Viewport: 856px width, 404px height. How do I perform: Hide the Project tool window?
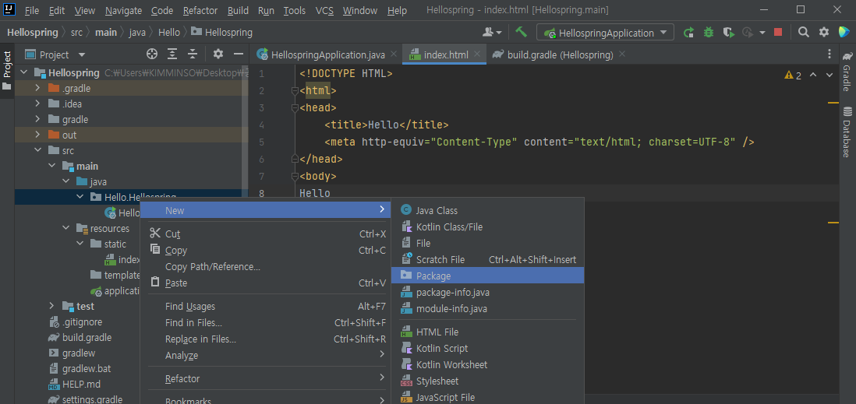(238, 54)
